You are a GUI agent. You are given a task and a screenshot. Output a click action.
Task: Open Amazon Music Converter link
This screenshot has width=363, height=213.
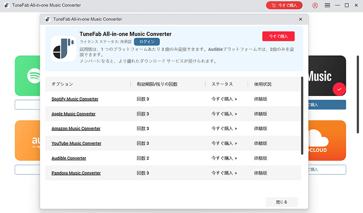pos(76,129)
